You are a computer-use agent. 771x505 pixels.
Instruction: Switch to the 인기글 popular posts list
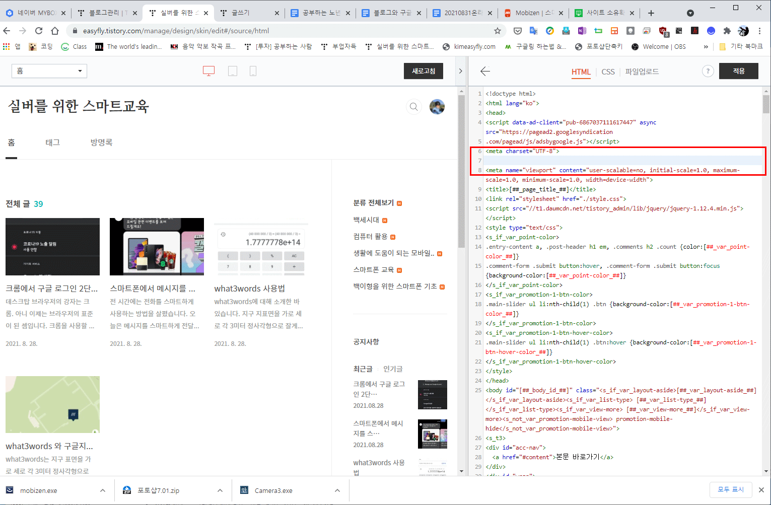pos(393,369)
